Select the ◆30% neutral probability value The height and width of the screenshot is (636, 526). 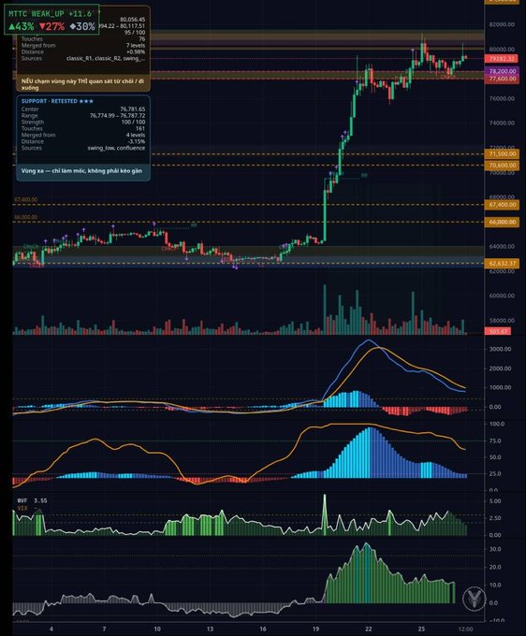pyautogui.click(x=82, y=27)
